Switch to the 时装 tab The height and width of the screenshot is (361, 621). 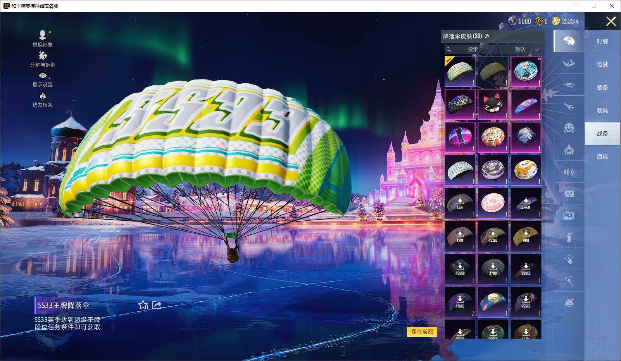(602, 41)
